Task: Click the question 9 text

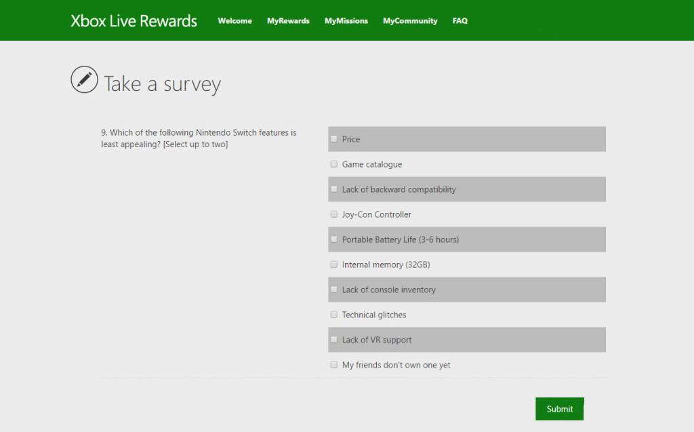Action: 199,138
